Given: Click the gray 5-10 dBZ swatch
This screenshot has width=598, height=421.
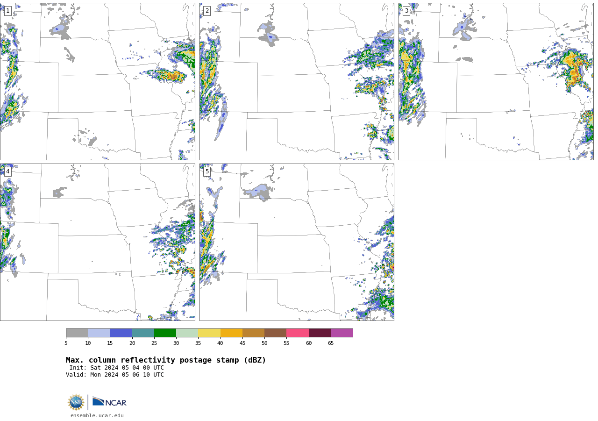Looking at the screenshot, I should (77, 333).
